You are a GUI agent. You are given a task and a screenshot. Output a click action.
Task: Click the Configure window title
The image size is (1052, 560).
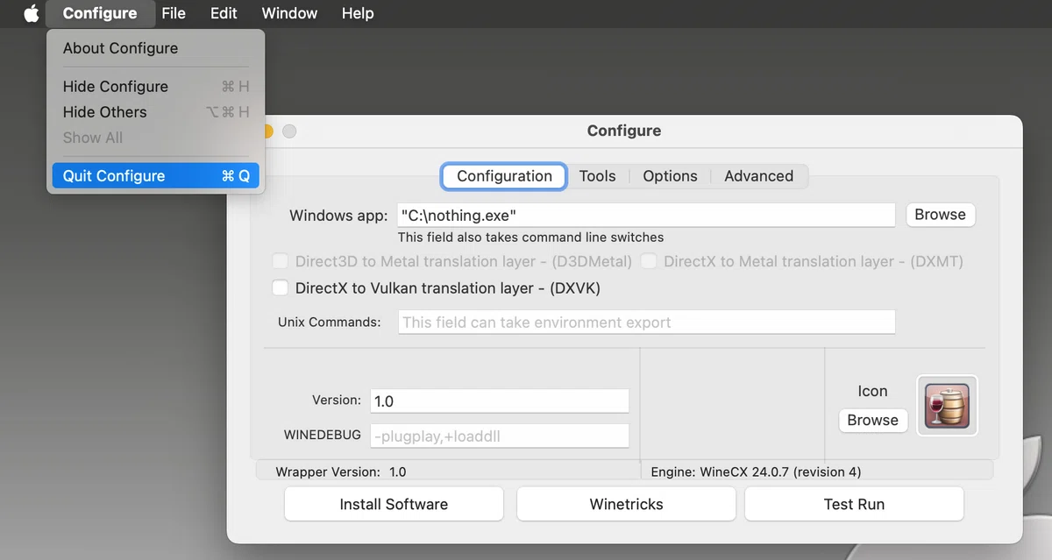point(624,131)
